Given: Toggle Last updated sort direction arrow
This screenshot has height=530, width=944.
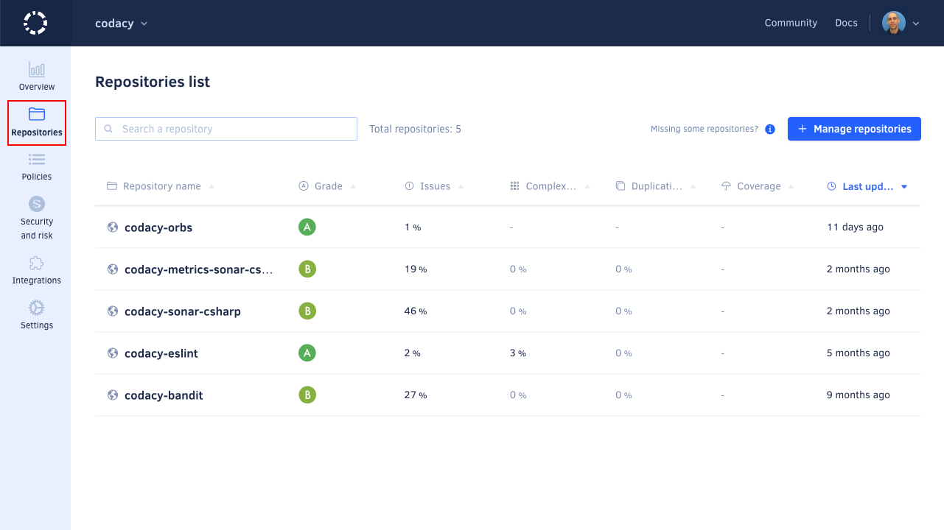Looking at the screenshot, I should (904, 187).
